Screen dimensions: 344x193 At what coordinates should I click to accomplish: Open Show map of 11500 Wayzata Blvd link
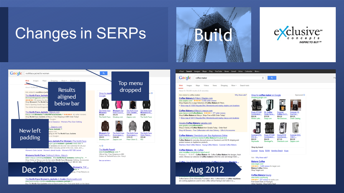(210, 105)
